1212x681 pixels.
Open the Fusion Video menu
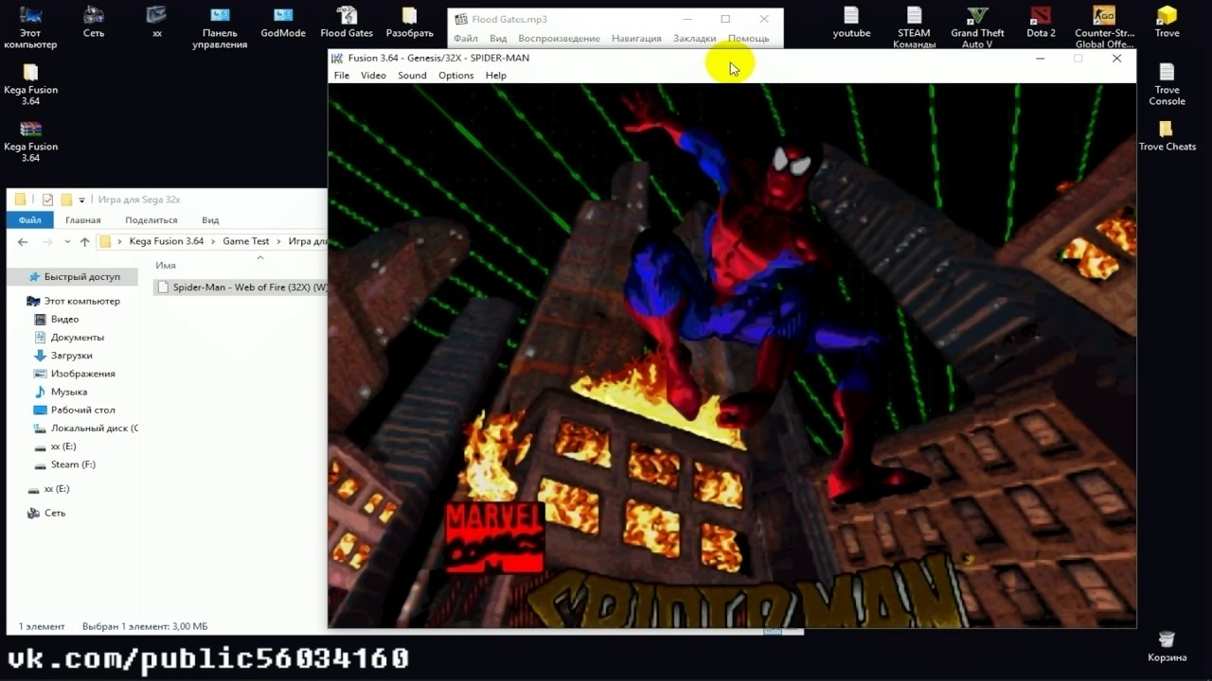(x=373, y=76)
